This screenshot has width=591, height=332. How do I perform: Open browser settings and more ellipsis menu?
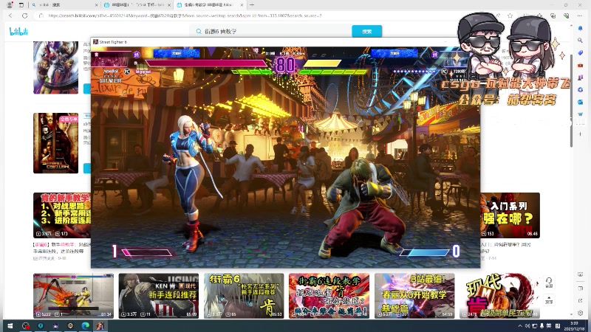580,15
